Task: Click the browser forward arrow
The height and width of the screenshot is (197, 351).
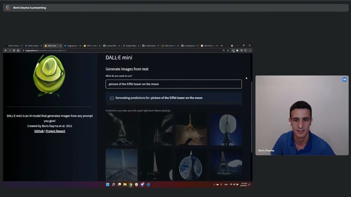Action: [x=10, y=50]
